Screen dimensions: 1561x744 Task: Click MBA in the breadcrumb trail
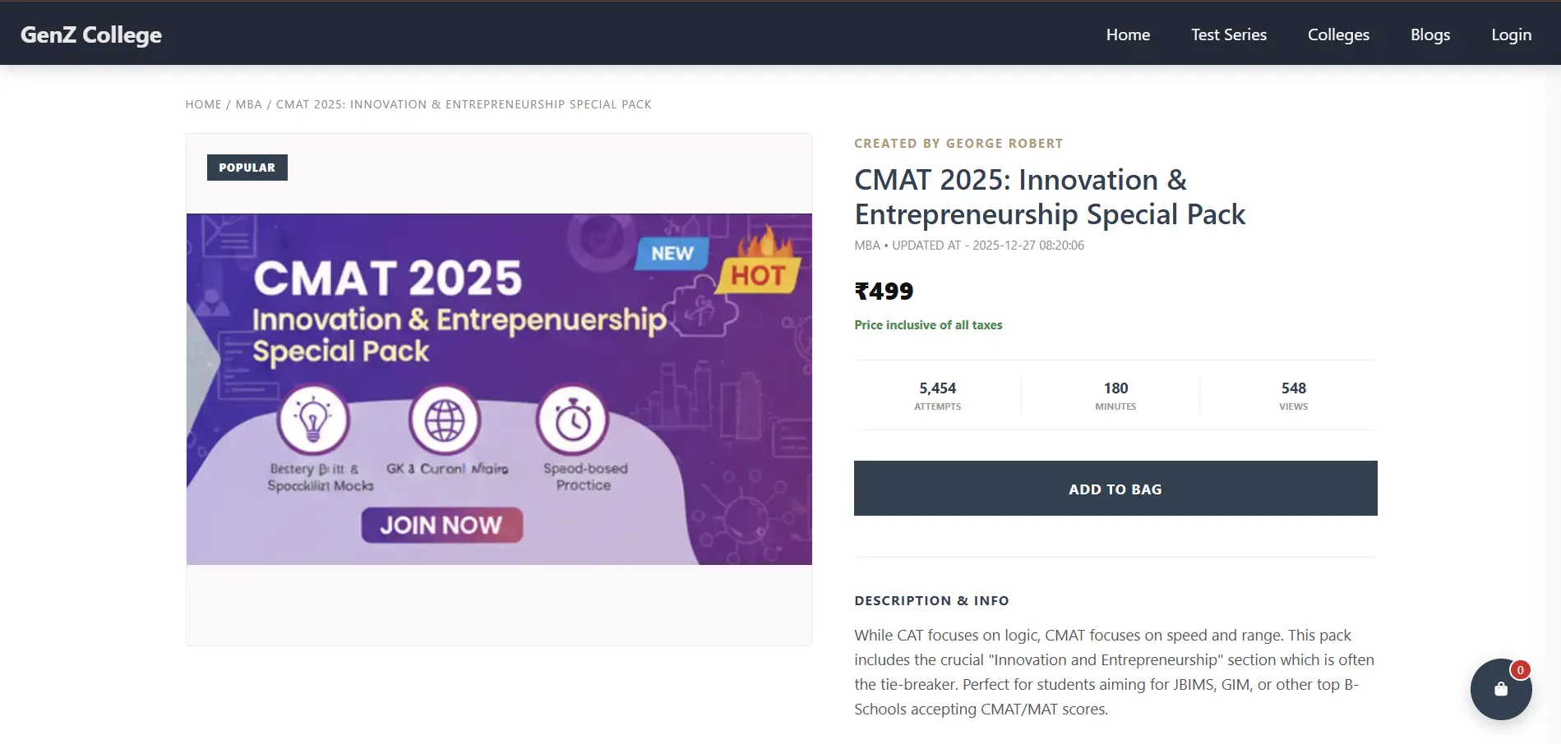coord(248,104)
